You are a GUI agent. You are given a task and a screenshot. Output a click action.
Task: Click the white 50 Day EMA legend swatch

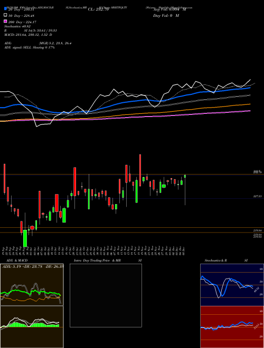[x=5, y=15]
